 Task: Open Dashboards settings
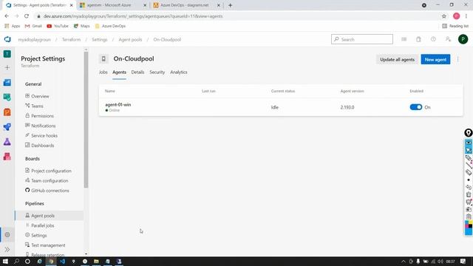(x=43, y=146)
